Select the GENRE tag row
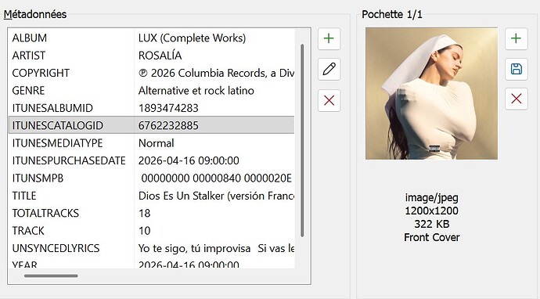 click(152, 91)
